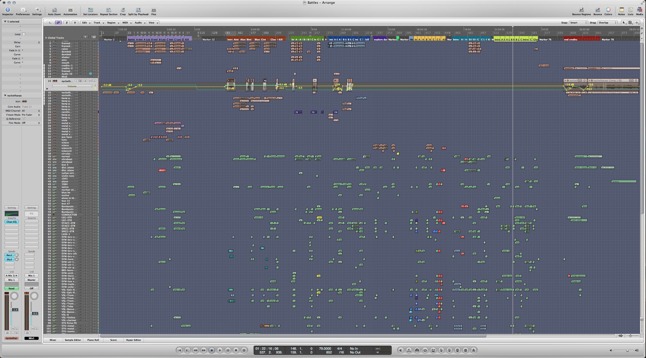Open the Media panel
This screenshot has width=646, height=358.
[639, 11]
